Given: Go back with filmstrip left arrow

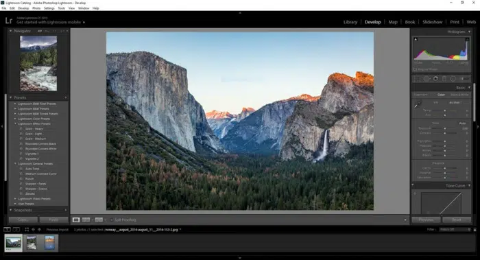Looking at the screenshot, I should point(33,229).
